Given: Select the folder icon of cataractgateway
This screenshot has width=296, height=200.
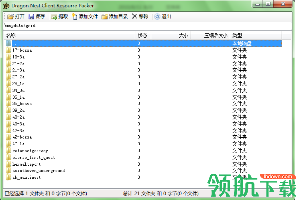Looking at the screenshot, I should click(8, 150).
